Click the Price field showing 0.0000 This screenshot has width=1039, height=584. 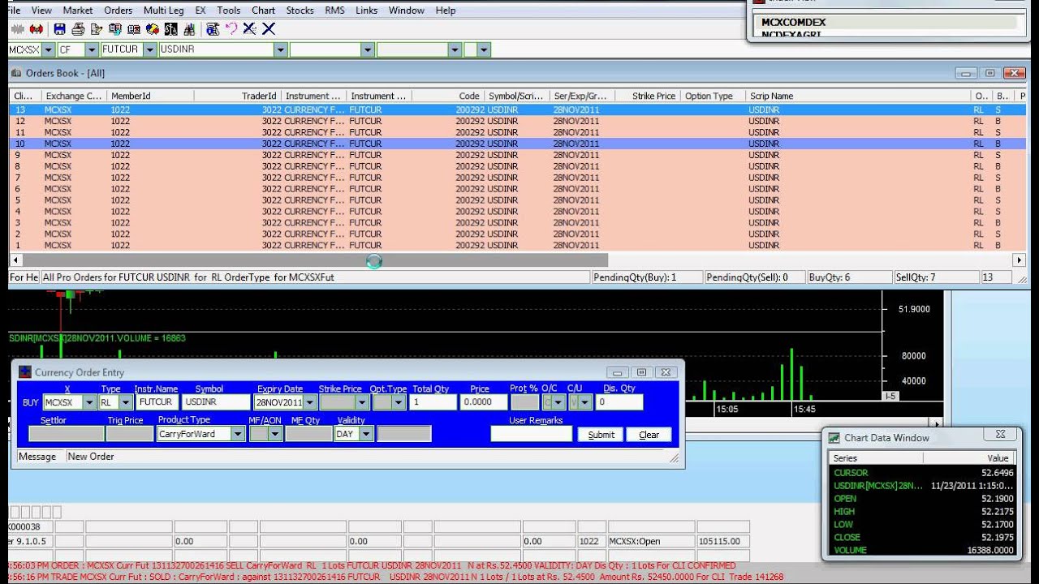(x=484, y=402)
